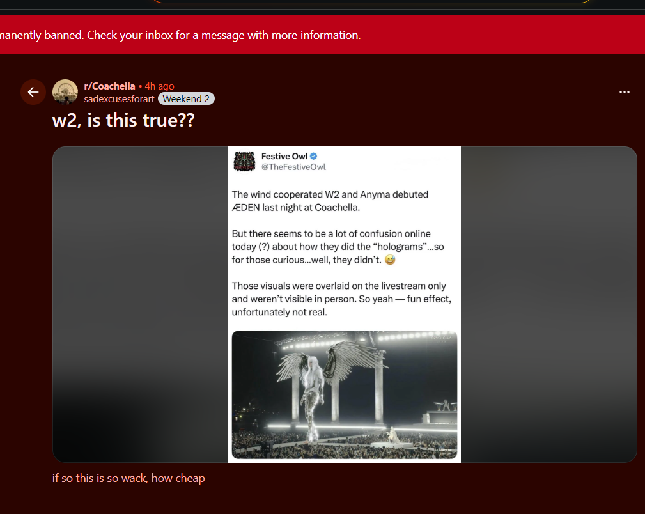Click the blurred left side of the image

tap(140, 304)
